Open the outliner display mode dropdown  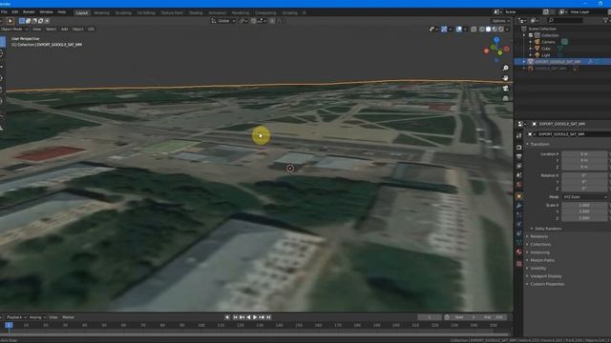pyautogui.click(x=522, y=21)
